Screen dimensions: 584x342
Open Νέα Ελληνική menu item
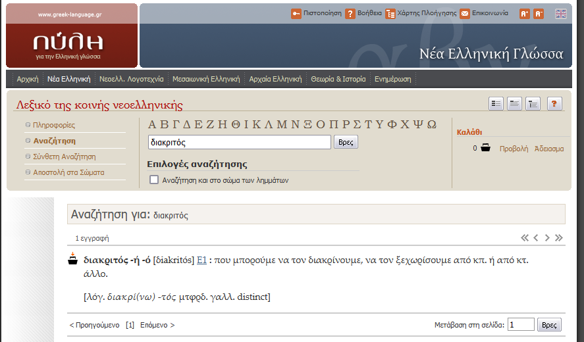[x=69, y=80]
